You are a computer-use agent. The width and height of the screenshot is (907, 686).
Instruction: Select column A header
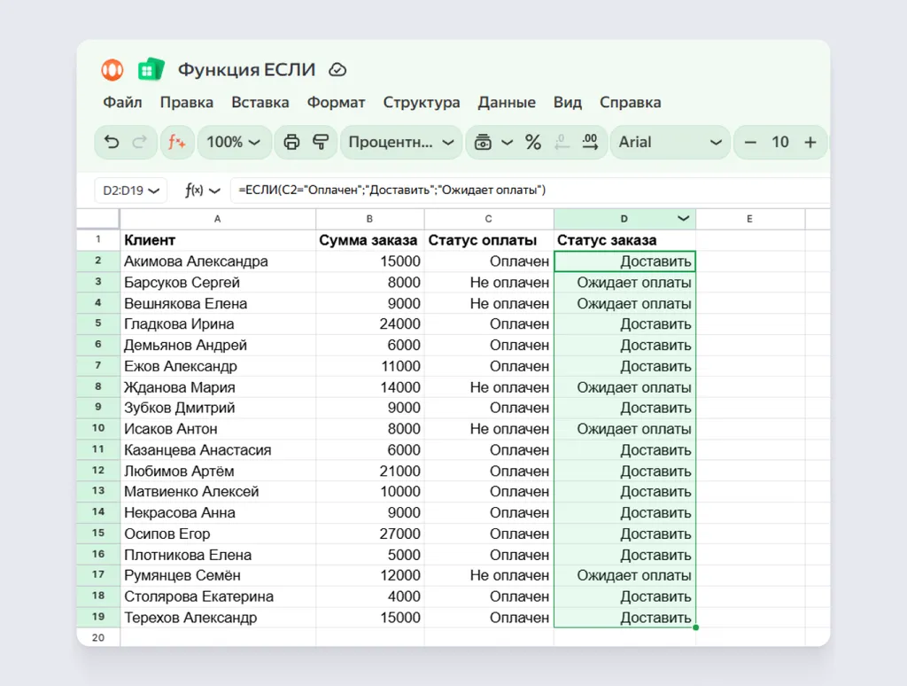[x=218, y=219]
